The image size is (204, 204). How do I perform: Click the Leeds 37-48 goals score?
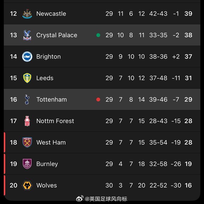click(x=158, y=78)
